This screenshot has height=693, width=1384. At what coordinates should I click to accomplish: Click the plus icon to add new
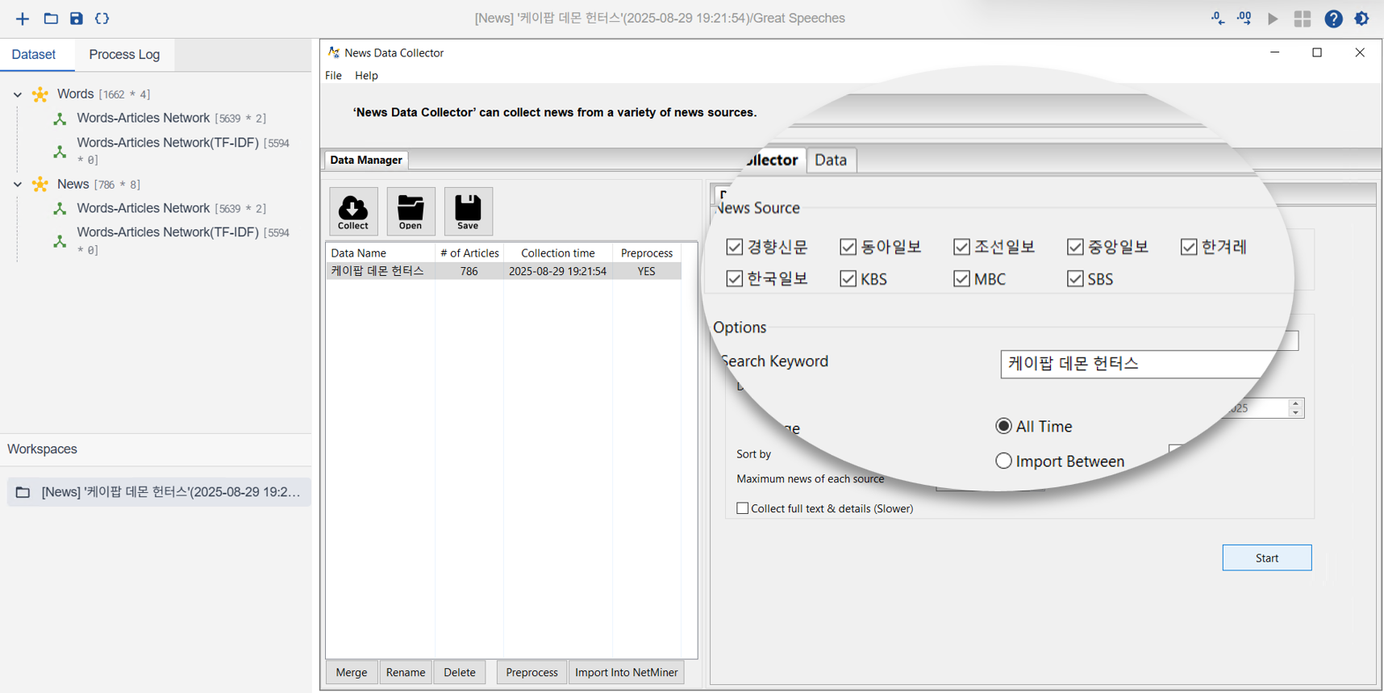22,19
